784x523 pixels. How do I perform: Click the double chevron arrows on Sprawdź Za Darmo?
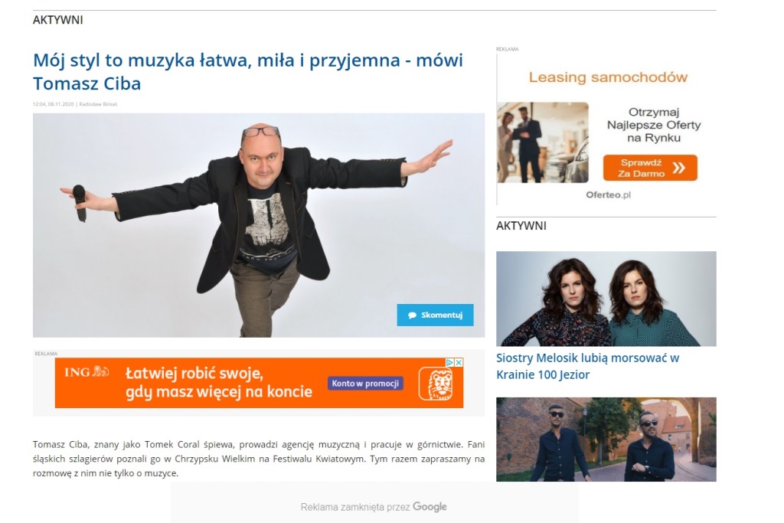click(x=678, y=168)
